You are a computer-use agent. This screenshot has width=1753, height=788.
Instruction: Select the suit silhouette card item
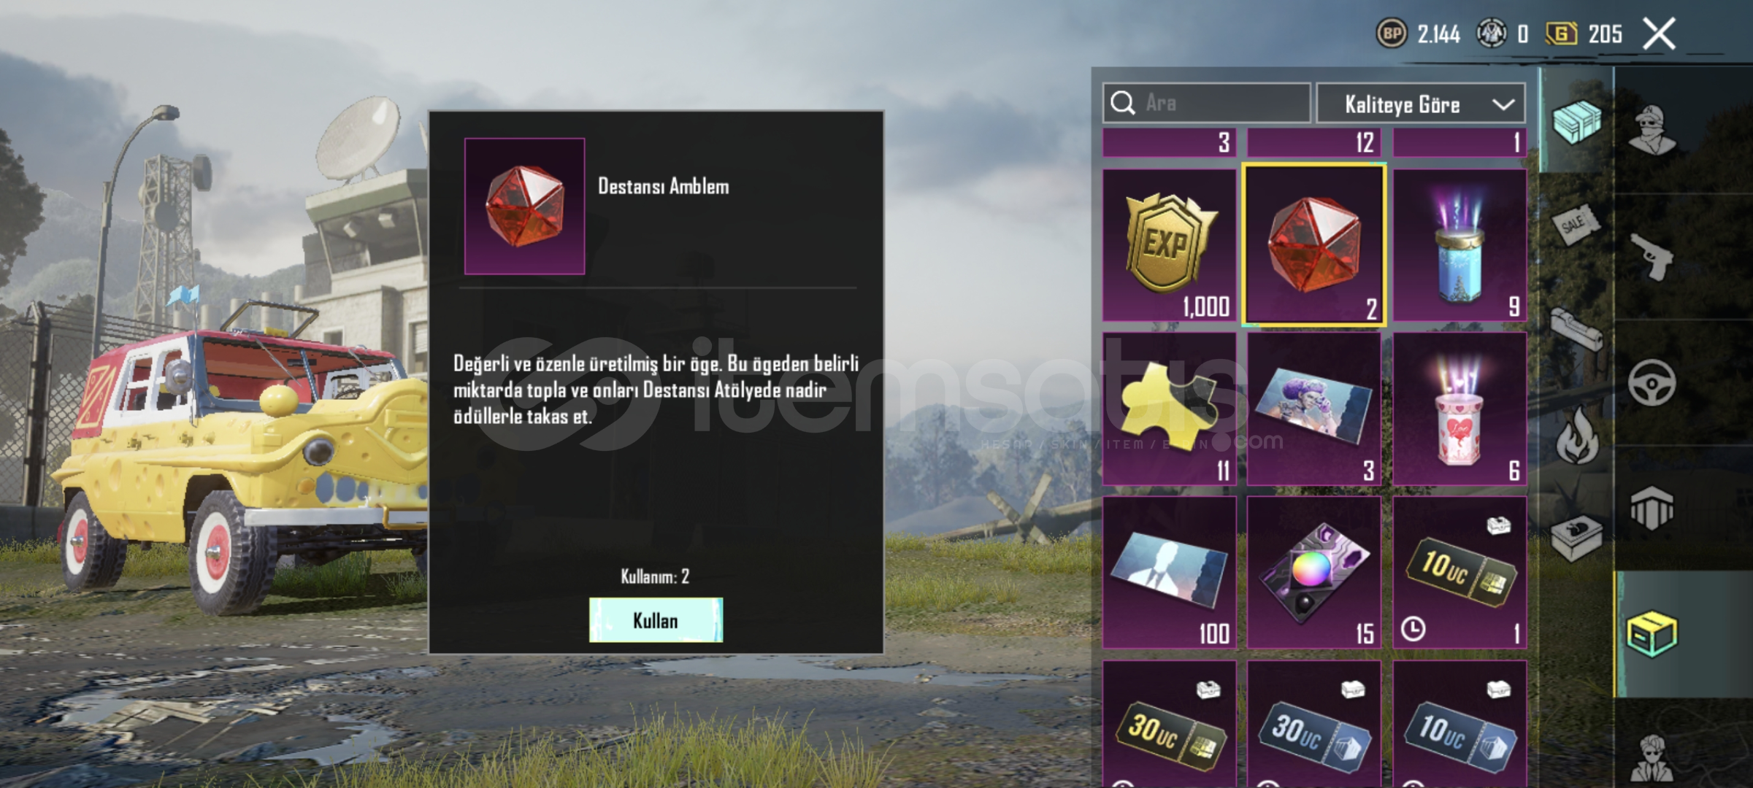click(x=1170, y=573)
